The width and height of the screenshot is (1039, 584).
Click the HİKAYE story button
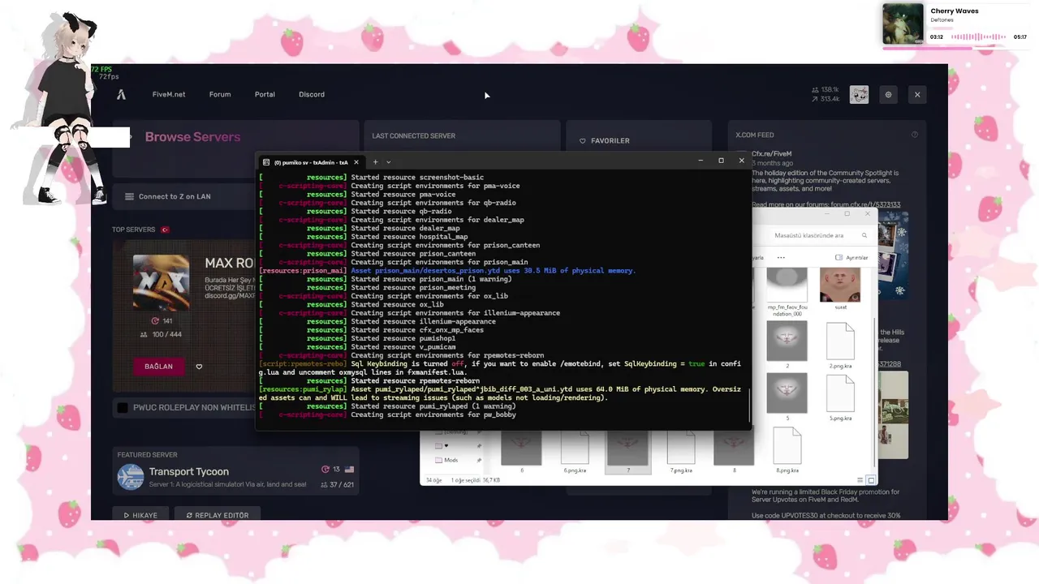pos(140,515)
